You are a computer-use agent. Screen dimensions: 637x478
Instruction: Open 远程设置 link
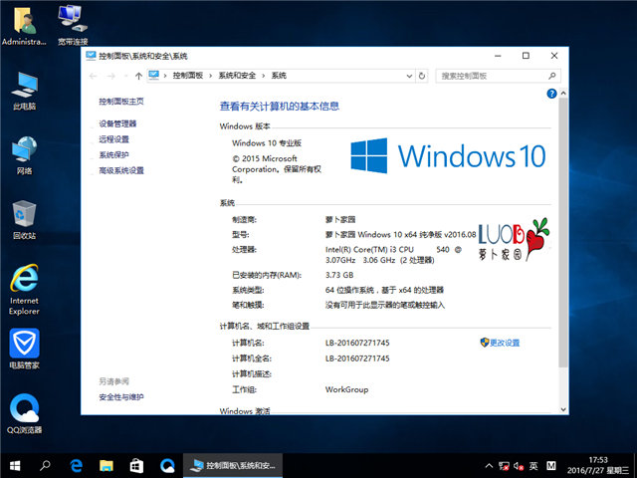tap(114, 139)
